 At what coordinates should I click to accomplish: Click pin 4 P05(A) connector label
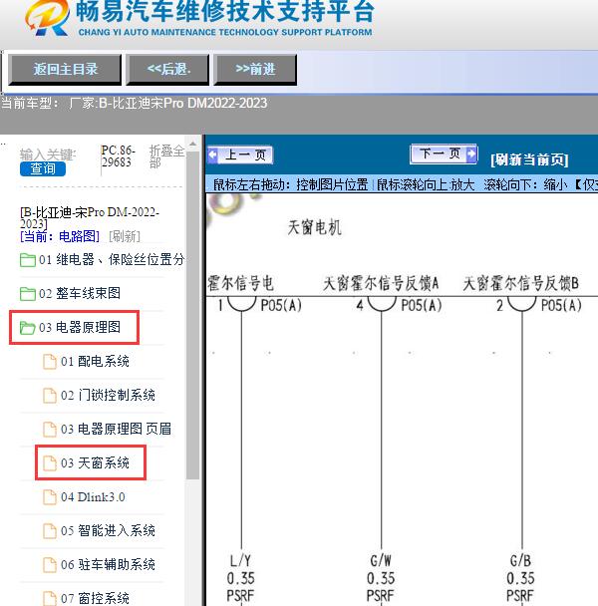point(399,305)
